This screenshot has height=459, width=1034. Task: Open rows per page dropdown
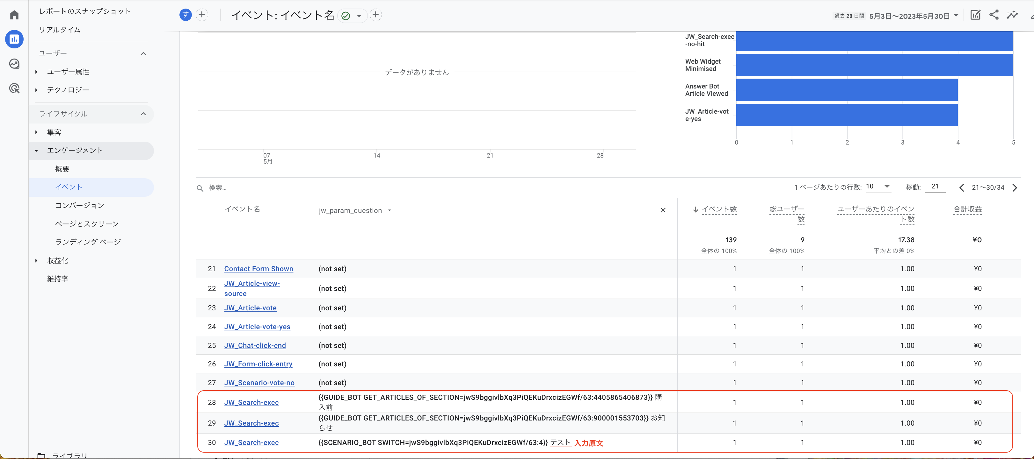(x=878, y=187)
